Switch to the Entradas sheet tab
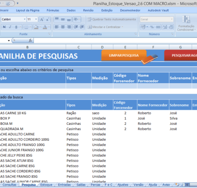The height and width of the screenshot is (188, 197). coord(64,185)
